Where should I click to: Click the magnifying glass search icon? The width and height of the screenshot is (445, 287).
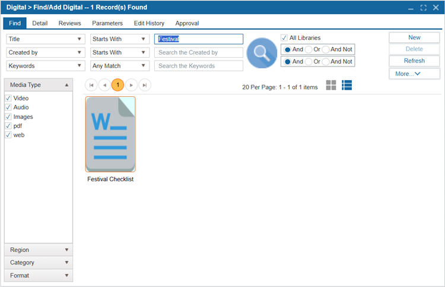coord(262,53)
